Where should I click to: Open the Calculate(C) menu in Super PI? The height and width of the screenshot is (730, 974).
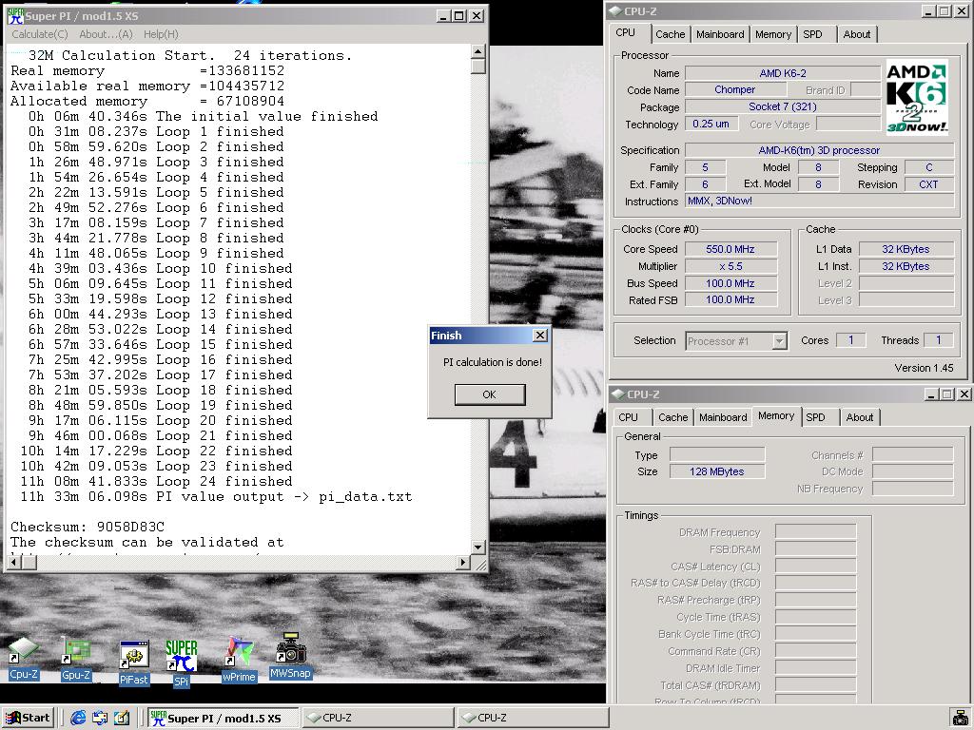(40, 34)
